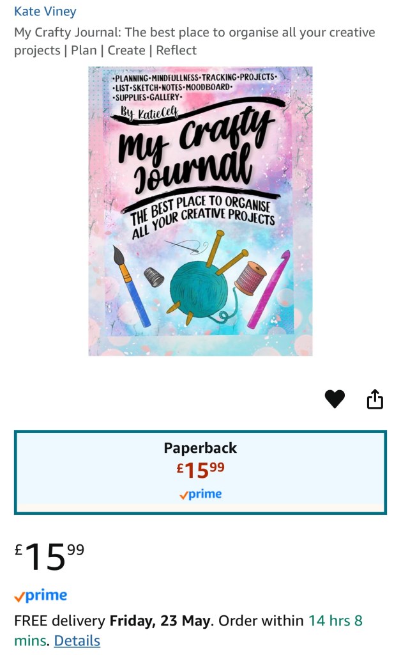Click the prime logo inside Paperback box
Image resolution: width=401 pixels, height=655 pixels.
click(200, 494)
